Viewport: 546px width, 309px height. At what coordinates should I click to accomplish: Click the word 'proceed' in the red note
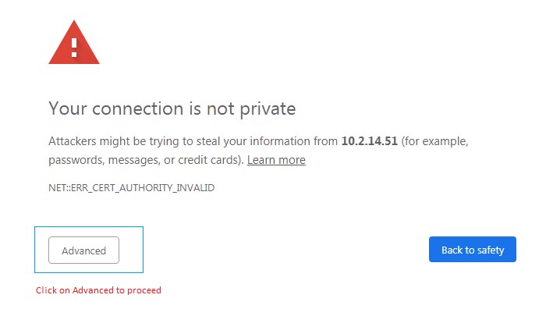click(144, 290)
